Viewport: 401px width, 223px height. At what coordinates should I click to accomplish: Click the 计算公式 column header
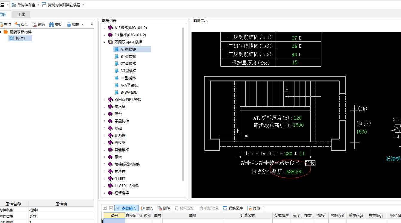click(x=248, y=215)
